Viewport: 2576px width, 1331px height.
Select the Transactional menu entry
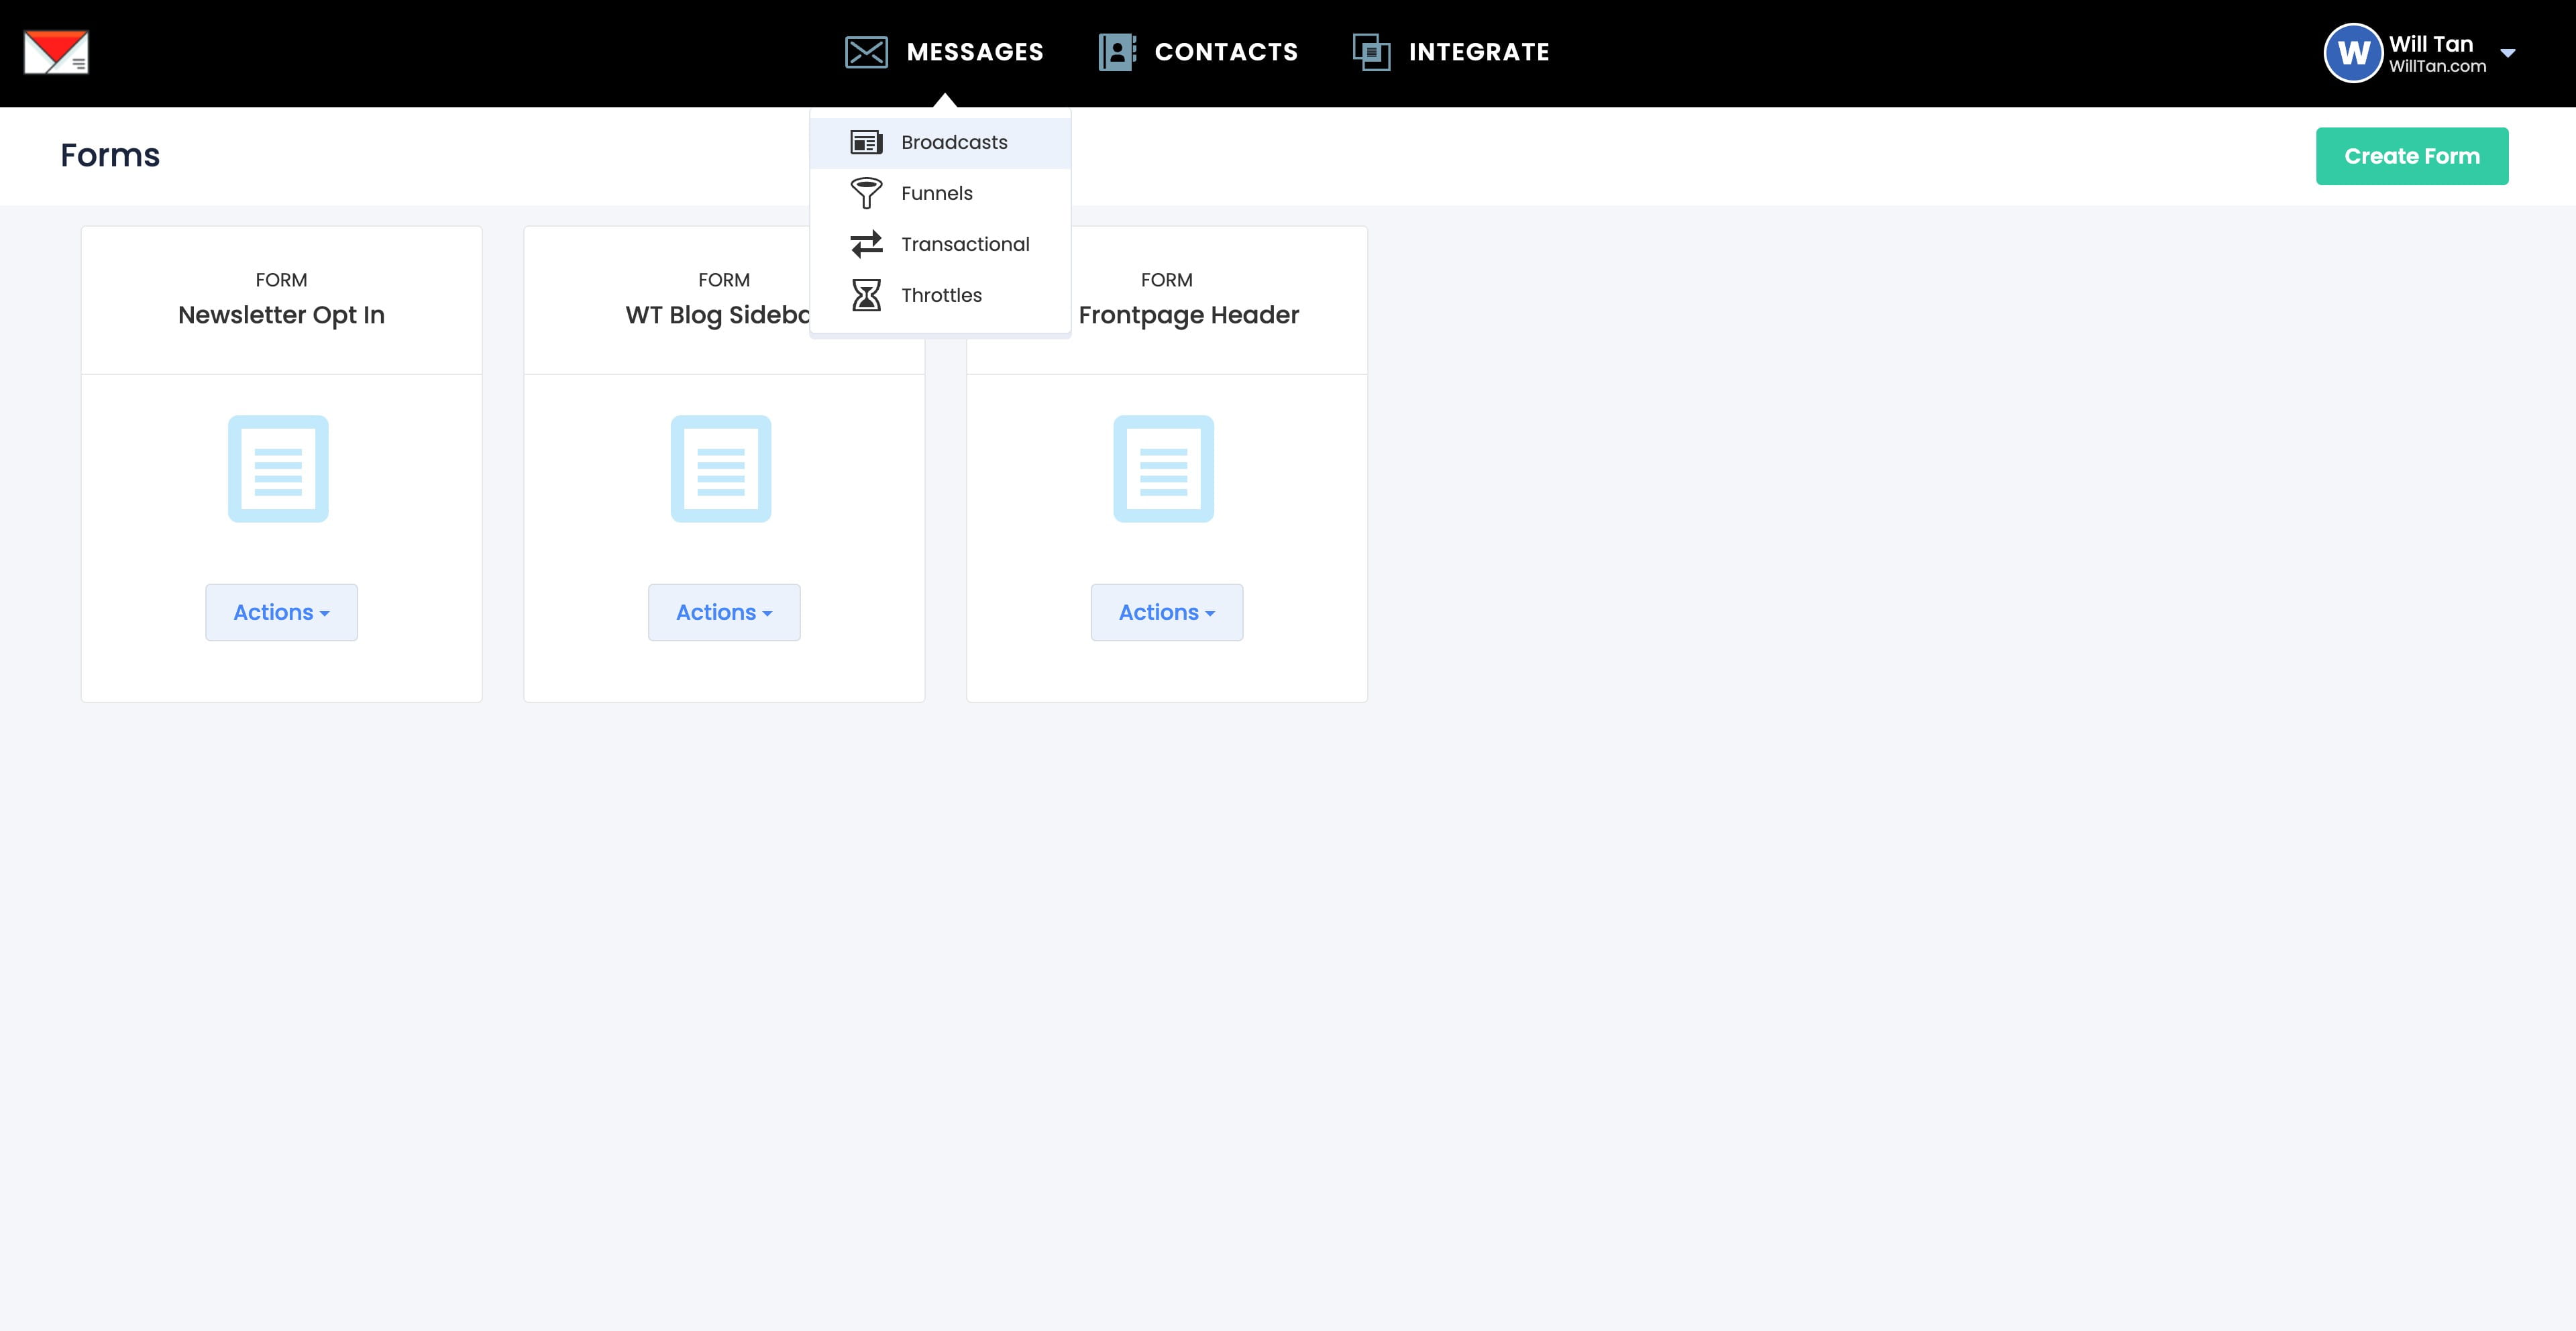click(964, 244)
